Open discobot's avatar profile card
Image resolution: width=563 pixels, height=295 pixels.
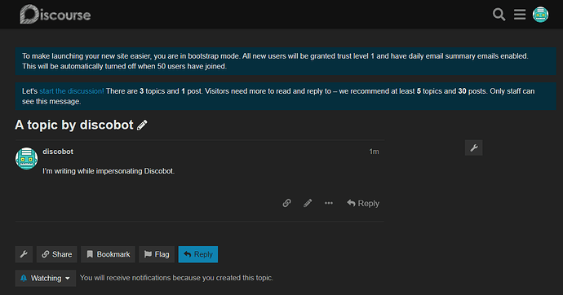(27, 158)
